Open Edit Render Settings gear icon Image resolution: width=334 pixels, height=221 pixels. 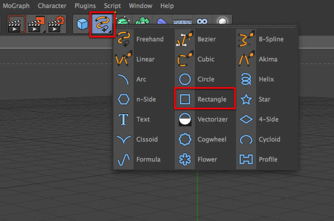click(x=56, y=24)
